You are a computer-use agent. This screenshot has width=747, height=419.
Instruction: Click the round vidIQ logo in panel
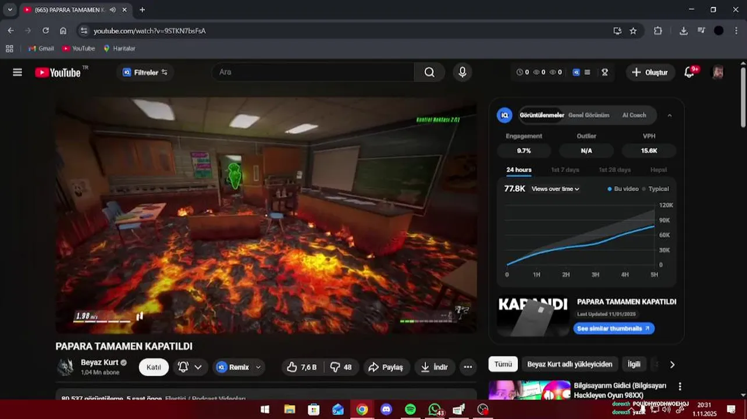(x=504, y=115)
